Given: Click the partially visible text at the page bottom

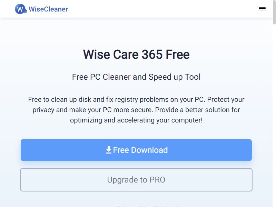Looking at the screenshot, I should tap(136, 206).
